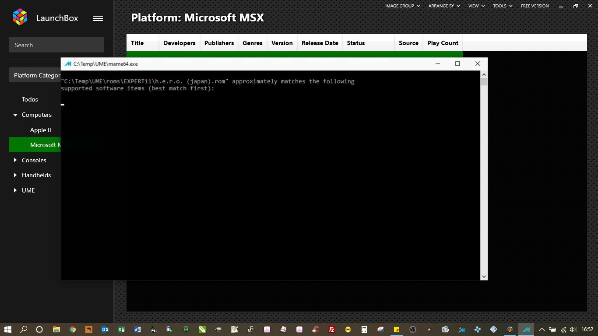This screenshot has width=598, height=336.
Task: Sort by the Play Count column
Action: (443, 43)
